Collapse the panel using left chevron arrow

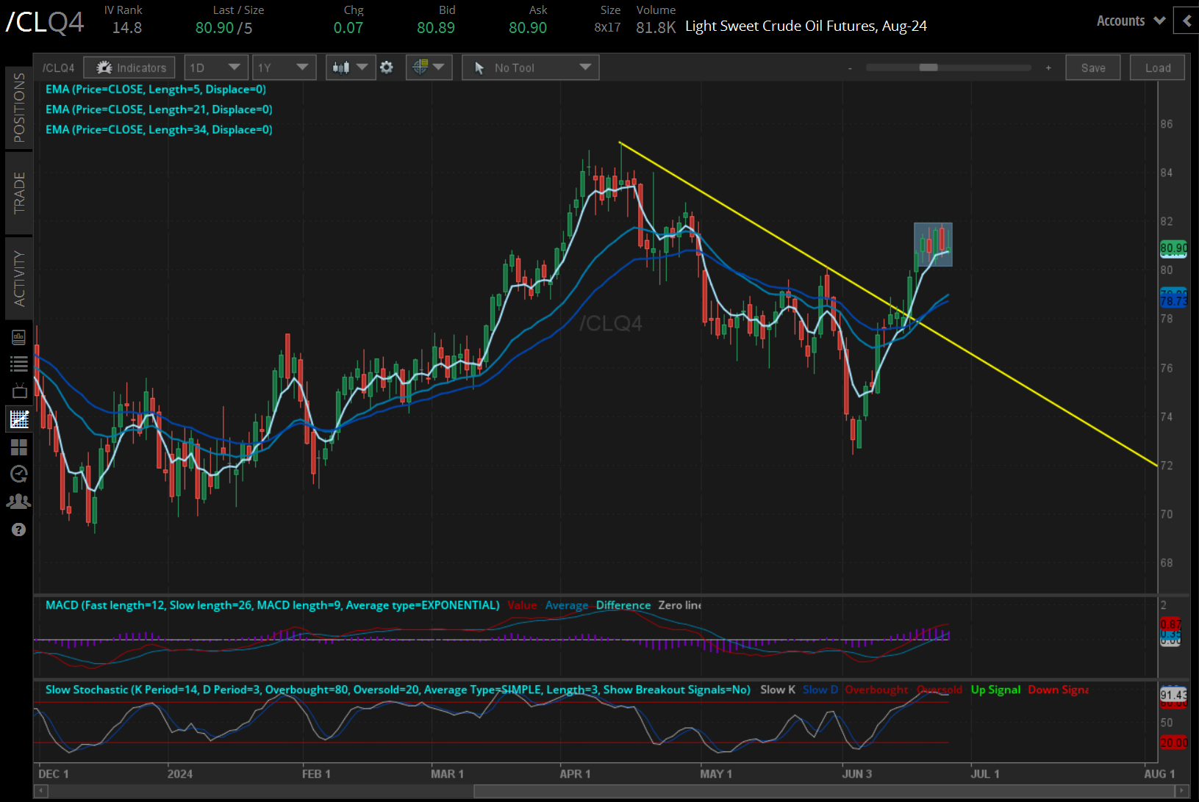click(1187, 21)
